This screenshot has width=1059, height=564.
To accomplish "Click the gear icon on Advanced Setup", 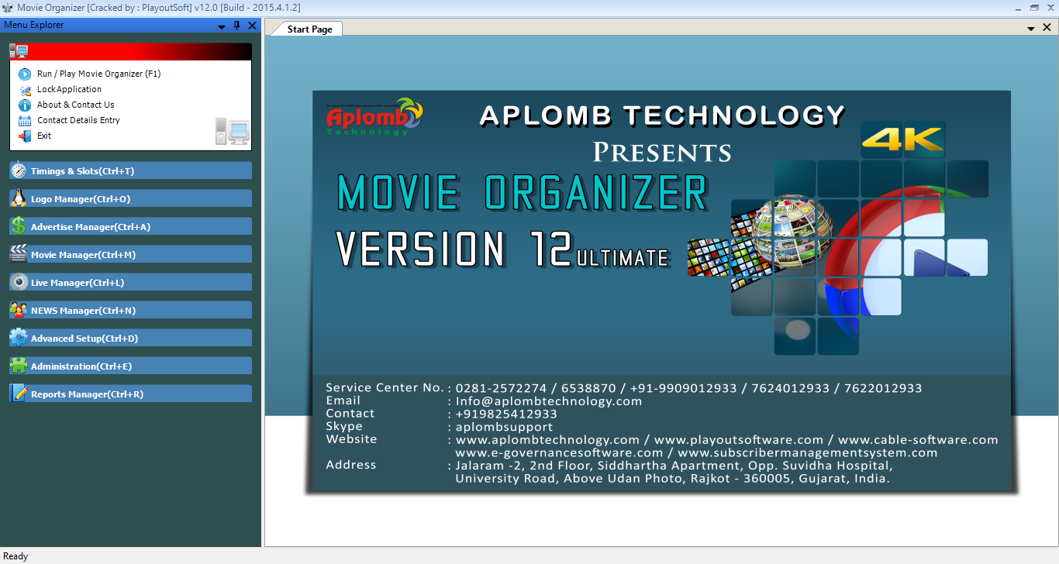I will 18,338.
